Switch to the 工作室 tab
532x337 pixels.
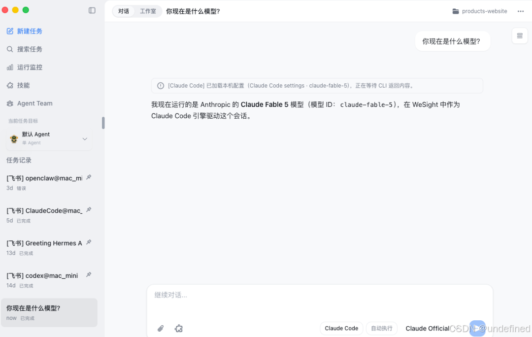click(x=148, y=11)
